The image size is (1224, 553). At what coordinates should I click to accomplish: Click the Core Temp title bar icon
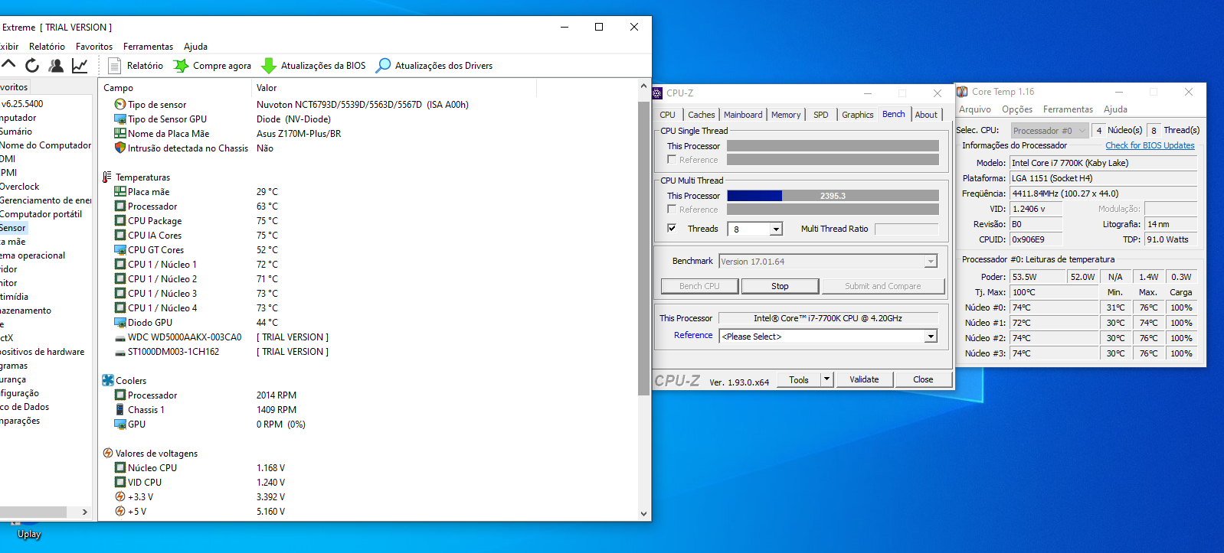pyautogui.click(x=962, y=92)
